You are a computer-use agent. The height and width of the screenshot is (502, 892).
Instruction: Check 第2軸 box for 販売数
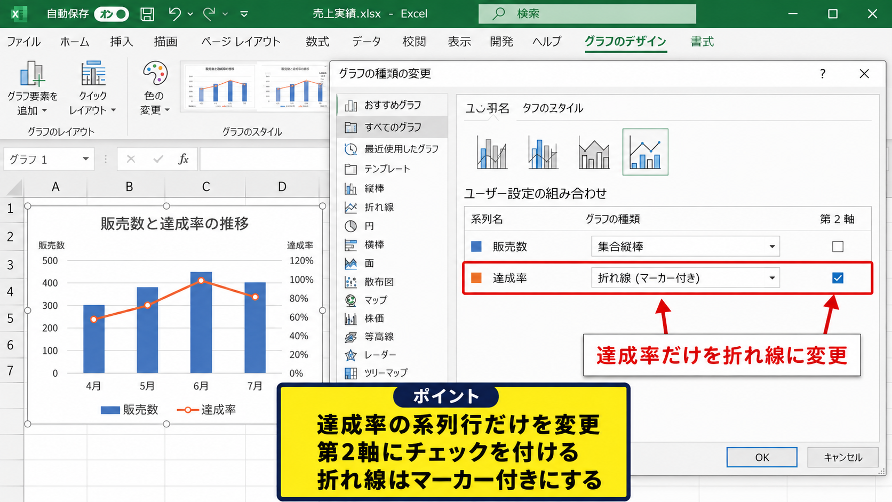(x=838, y=246)
